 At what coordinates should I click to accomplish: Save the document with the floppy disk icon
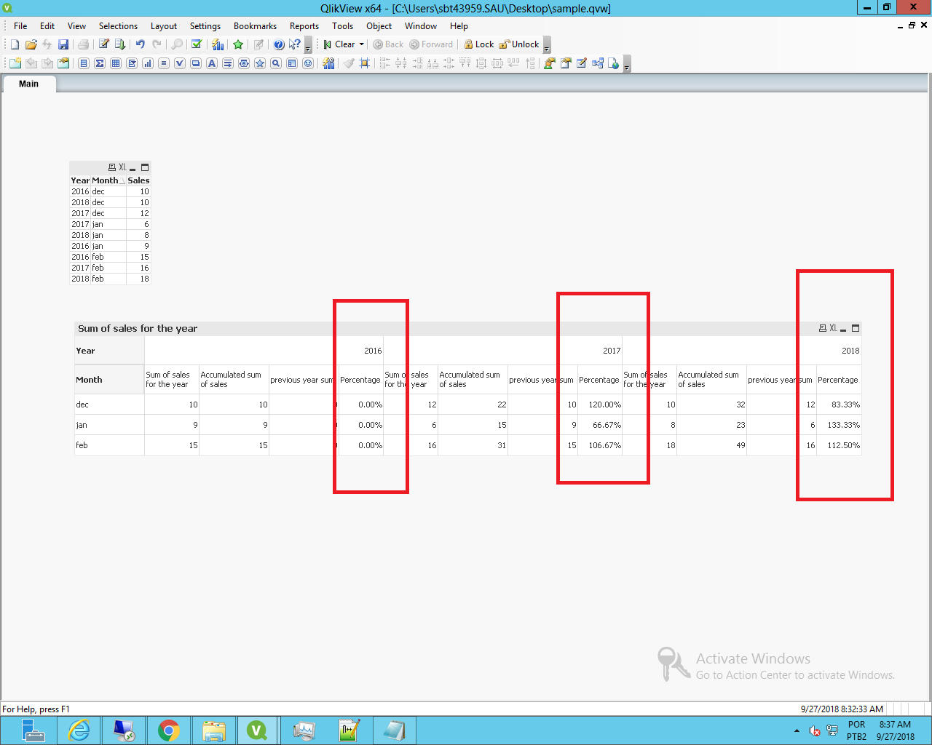pyautogui.click(x=63, y=44)
